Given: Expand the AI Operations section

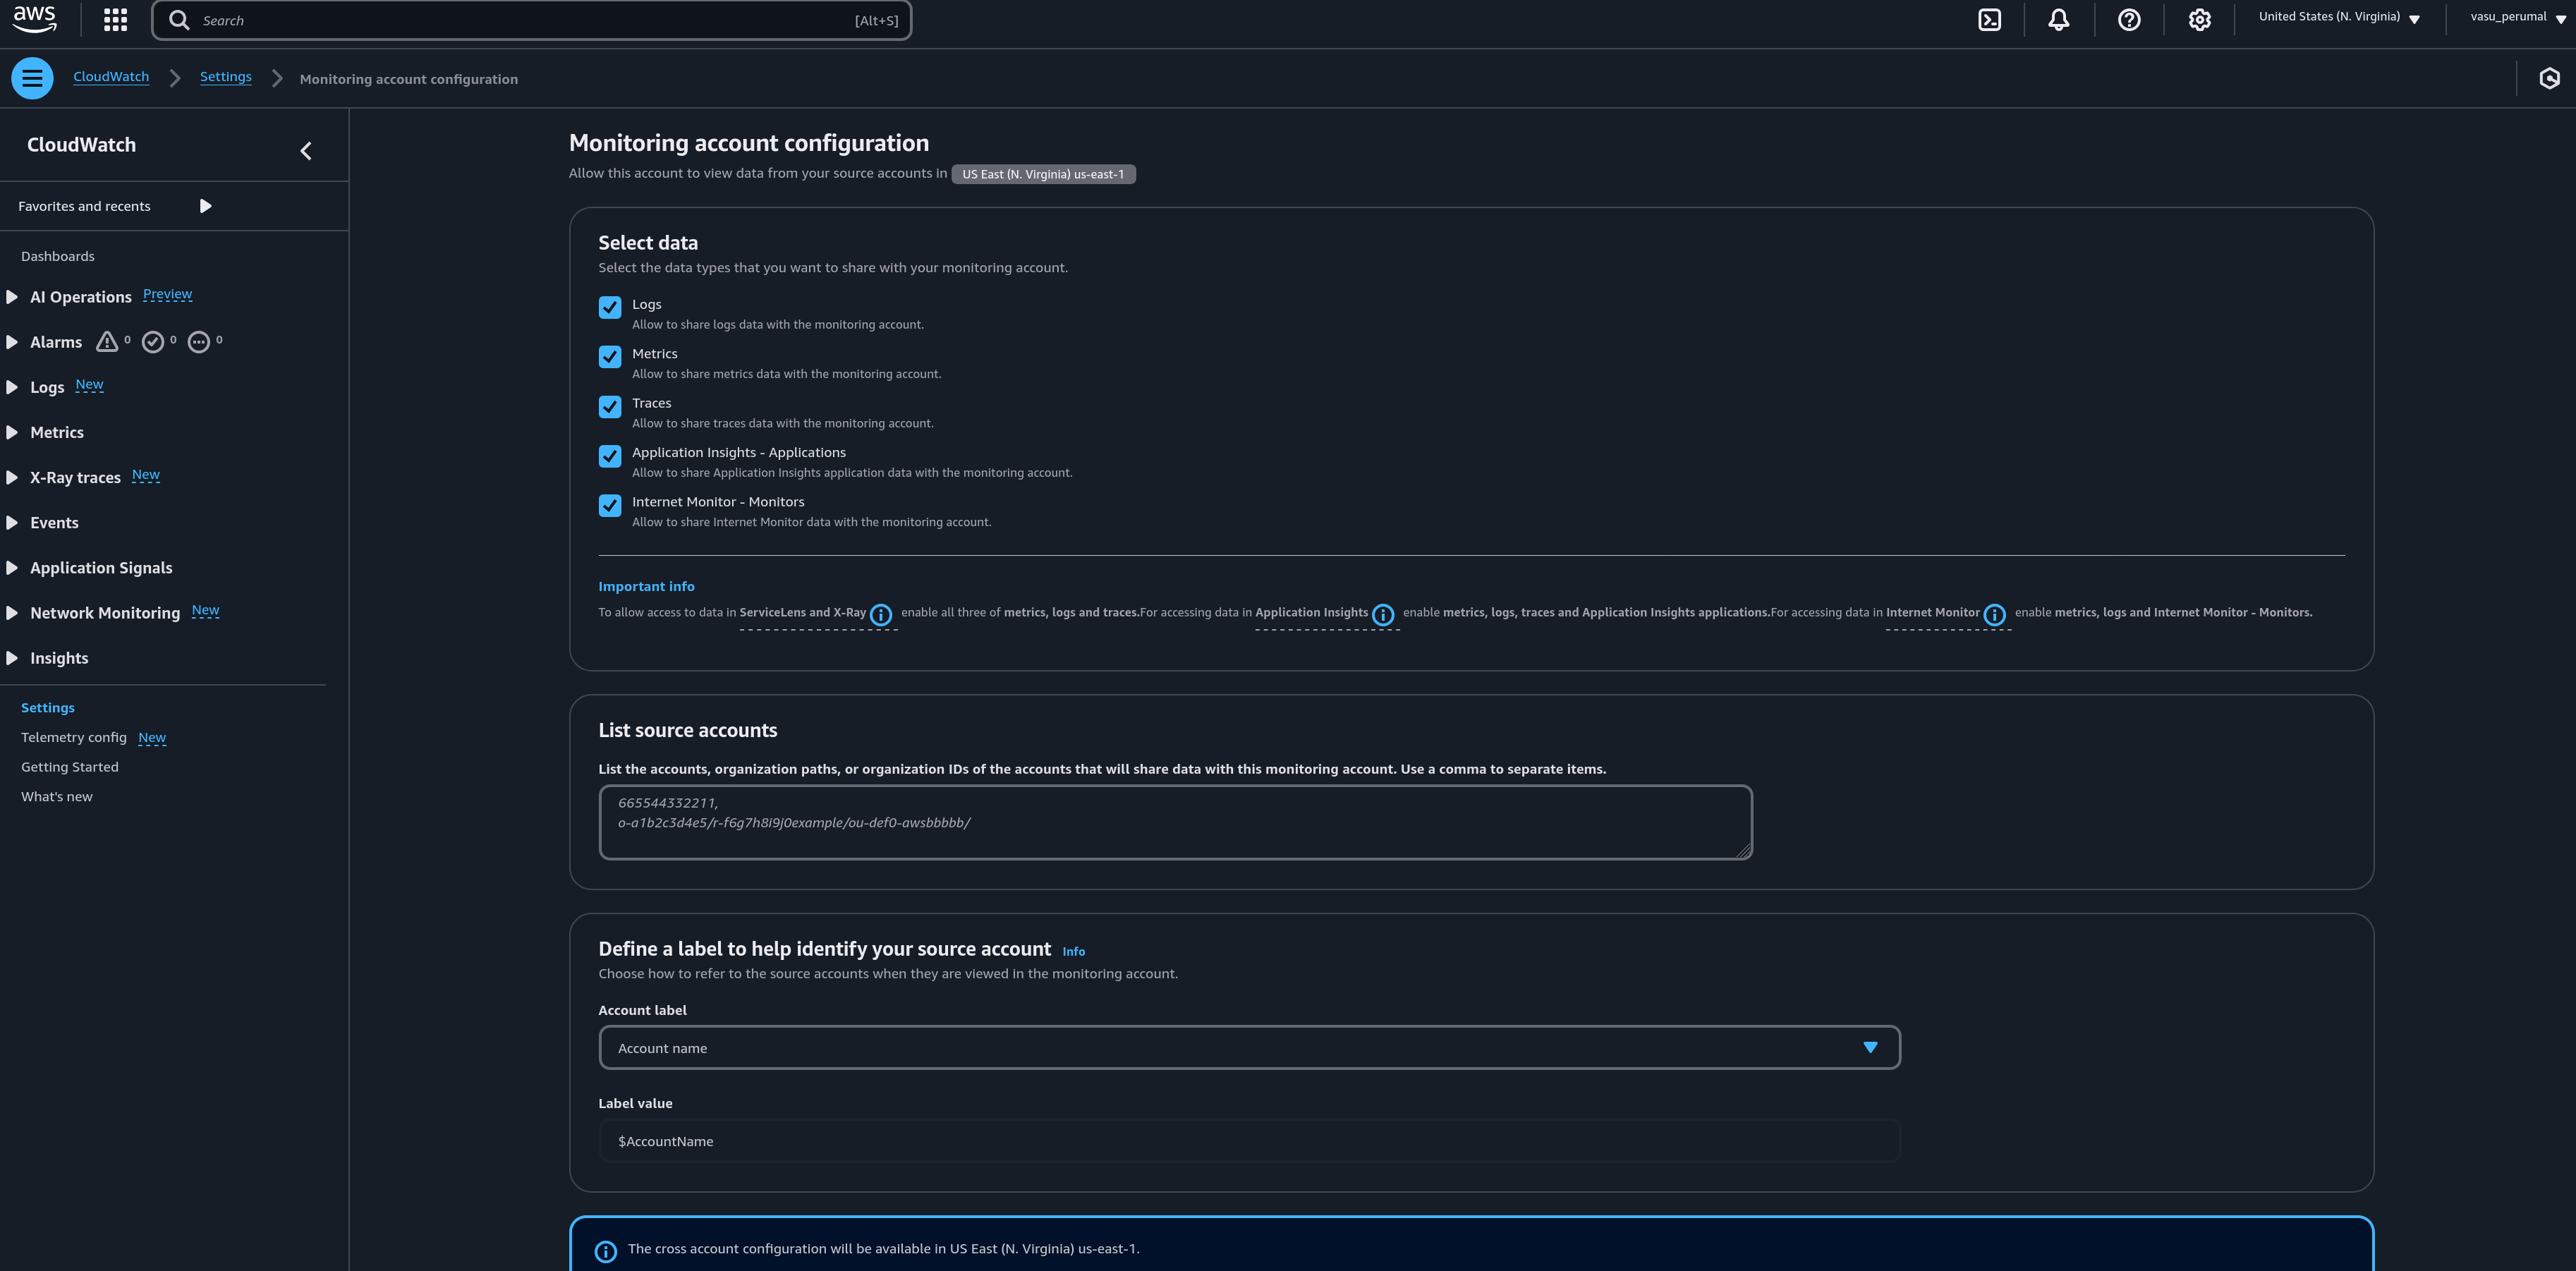Looking at the screenshot, I should point(12,297).
